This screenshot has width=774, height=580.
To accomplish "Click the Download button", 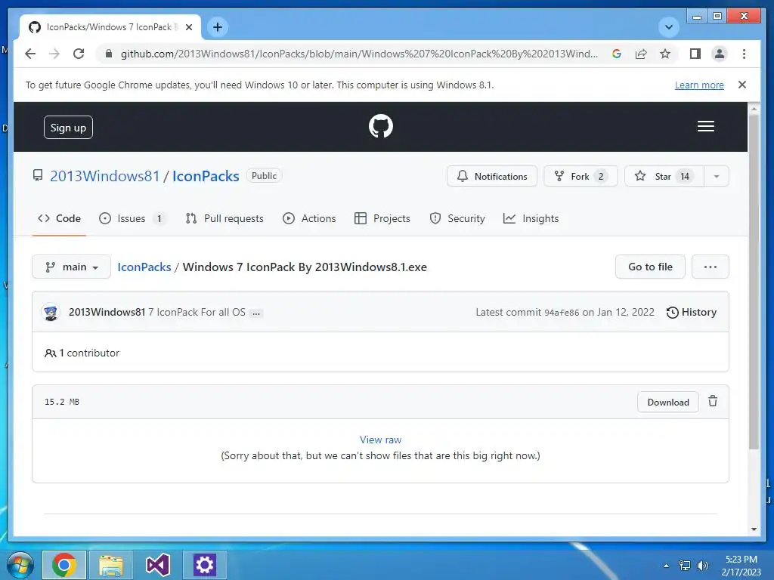I will coord(668,402).
